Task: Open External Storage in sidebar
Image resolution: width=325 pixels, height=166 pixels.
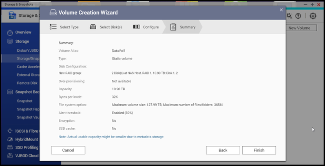Action: point(28,75)
